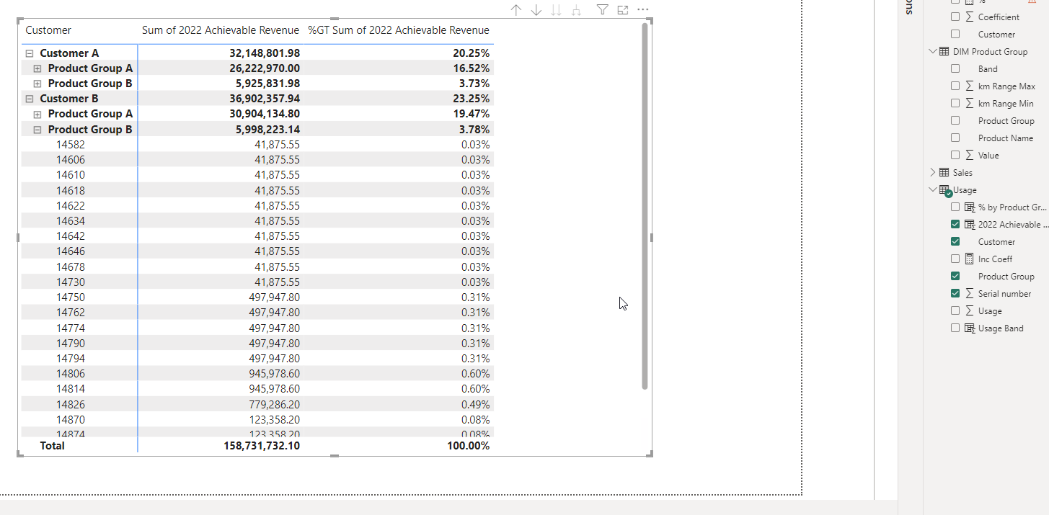Collapse Product Group B under Customer B

click(37, 130)
